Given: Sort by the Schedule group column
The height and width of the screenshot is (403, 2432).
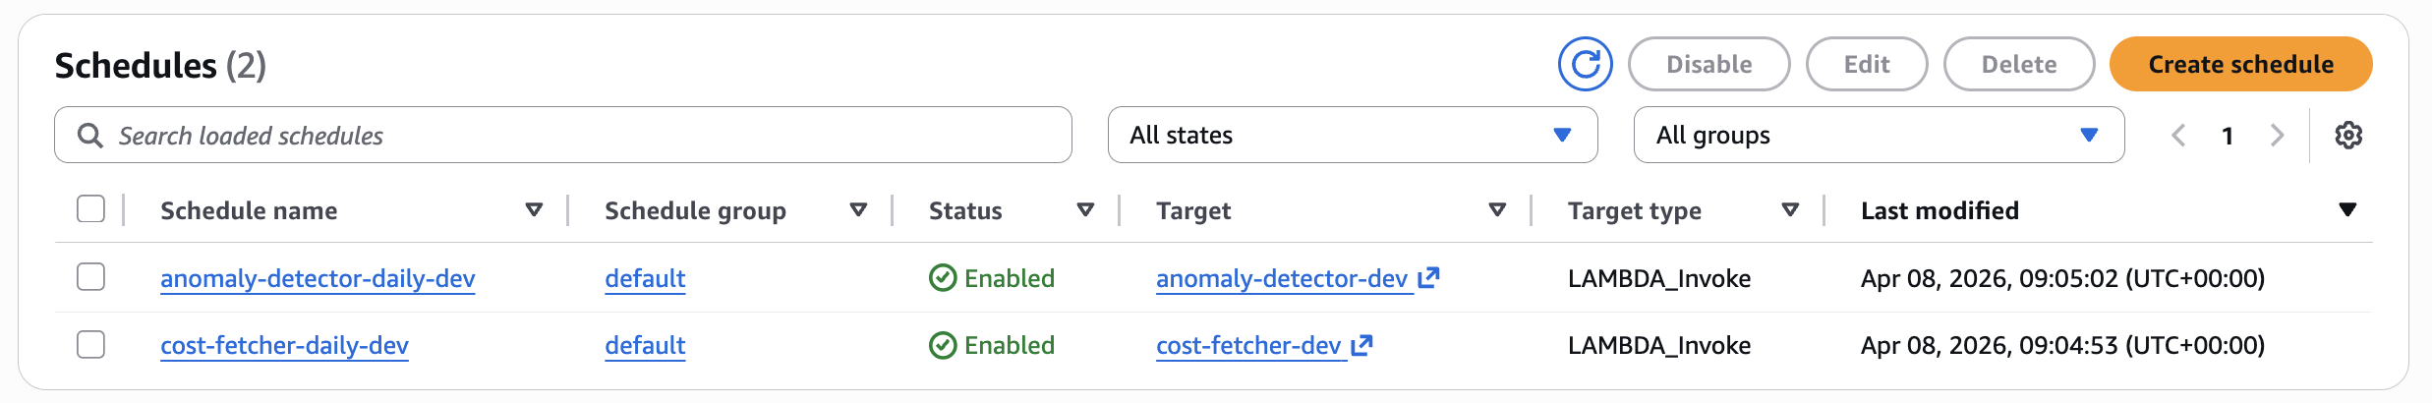Looking at the screenshot, I should tap(858, 210).
